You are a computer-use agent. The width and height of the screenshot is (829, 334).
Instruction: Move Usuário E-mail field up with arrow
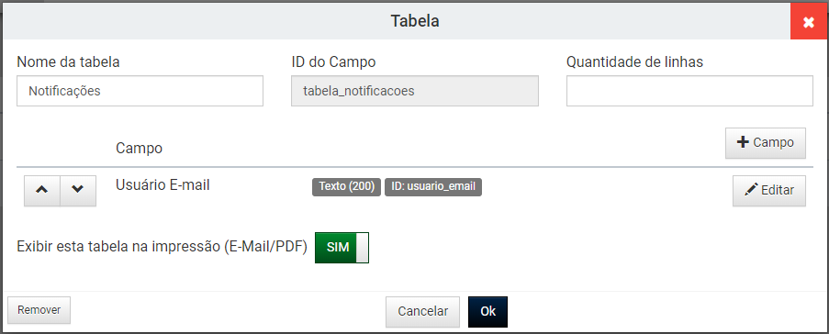42,190
